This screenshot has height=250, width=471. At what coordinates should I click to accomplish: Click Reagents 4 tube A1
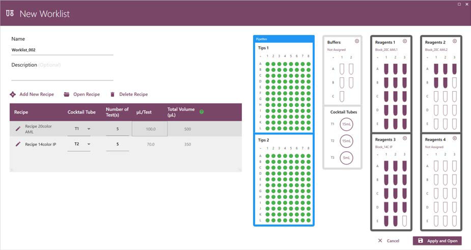click(436, 166)
